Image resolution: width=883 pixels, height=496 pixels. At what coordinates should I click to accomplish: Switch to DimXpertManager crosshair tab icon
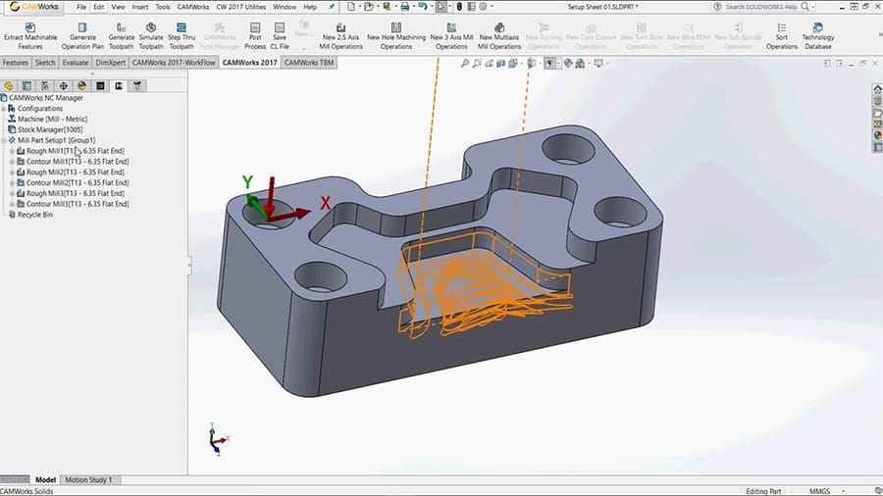[64, 85]
